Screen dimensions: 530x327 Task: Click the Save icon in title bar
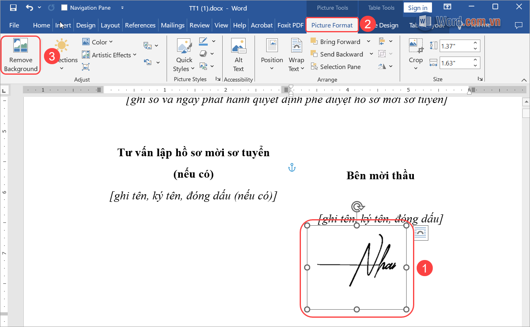(13, 8)
